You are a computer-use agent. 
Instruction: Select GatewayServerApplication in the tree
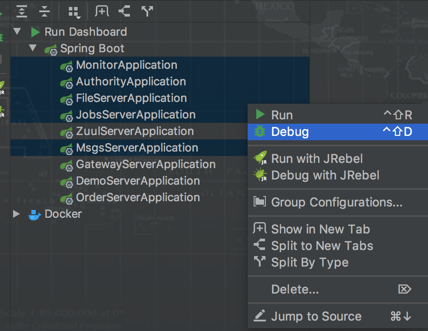146,164
